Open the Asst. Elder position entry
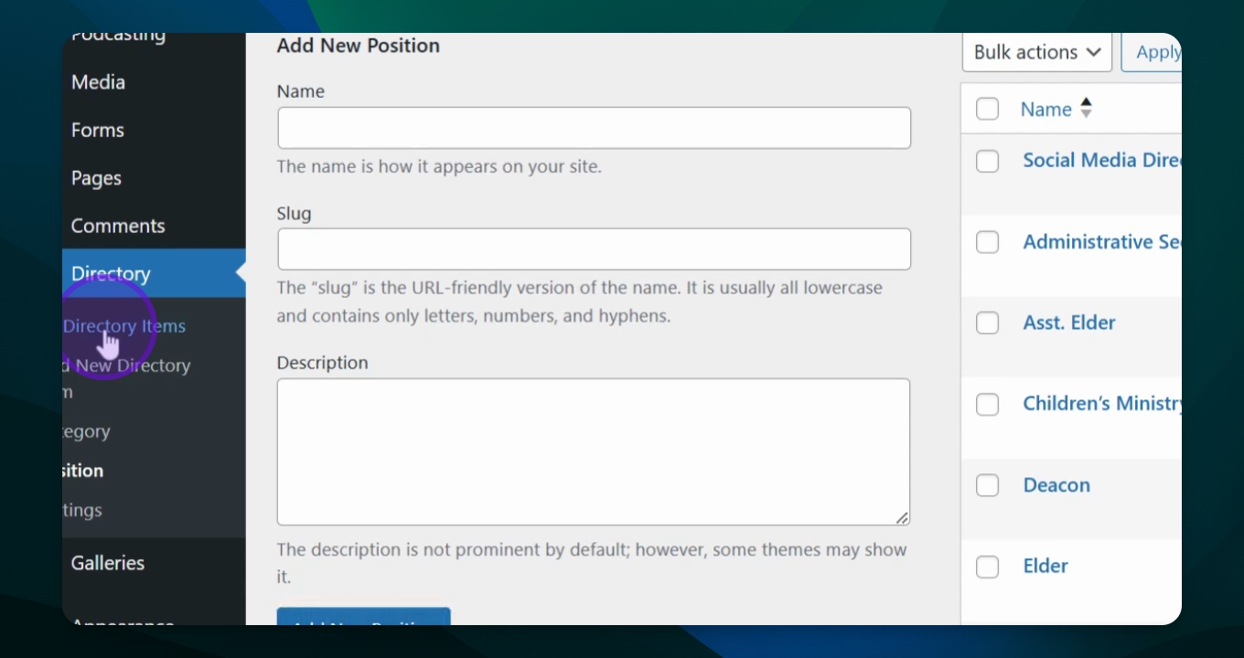Screen dimensions: 1244x658 pyautogui.click(x=1069, y=323)
